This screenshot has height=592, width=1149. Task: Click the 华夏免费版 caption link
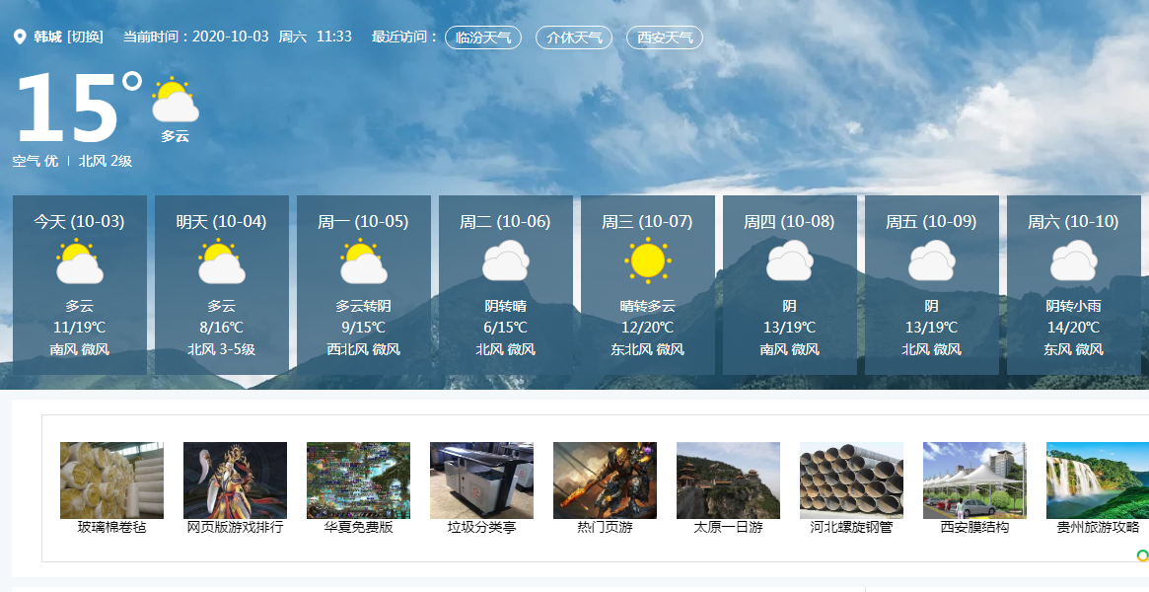(x=358, y=527)
